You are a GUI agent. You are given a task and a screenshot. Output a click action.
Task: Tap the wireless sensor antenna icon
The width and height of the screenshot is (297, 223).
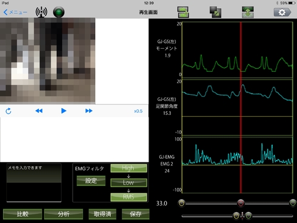pyautogui.click(x=41, y=12)
